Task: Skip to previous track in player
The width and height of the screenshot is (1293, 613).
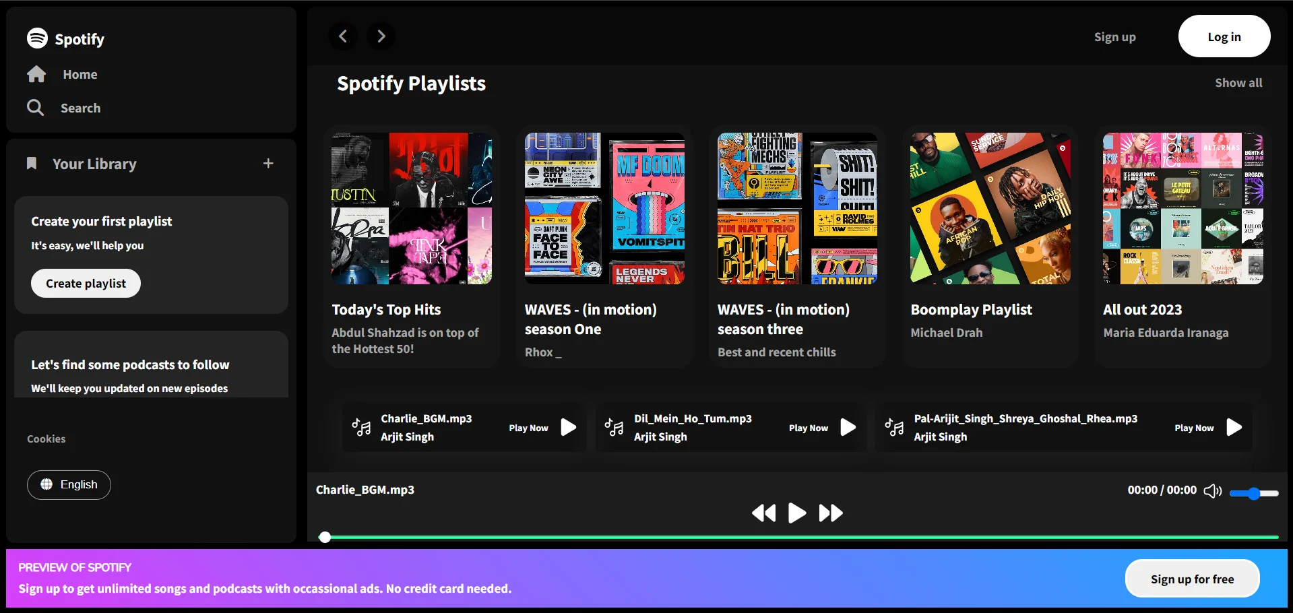Action: pos(764,513)
